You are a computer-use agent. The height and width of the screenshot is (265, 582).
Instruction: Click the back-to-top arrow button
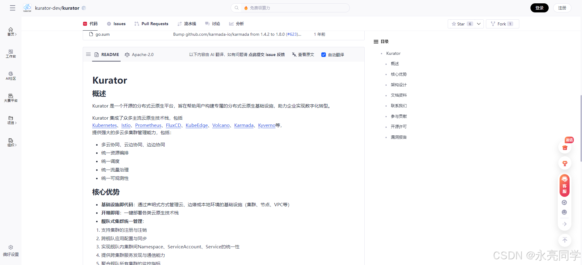(565, 240)
